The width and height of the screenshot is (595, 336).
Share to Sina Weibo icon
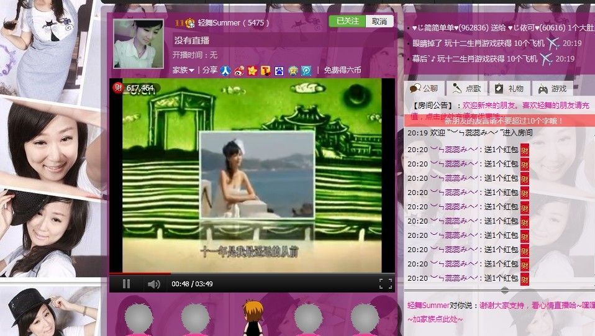click(239, 71)
